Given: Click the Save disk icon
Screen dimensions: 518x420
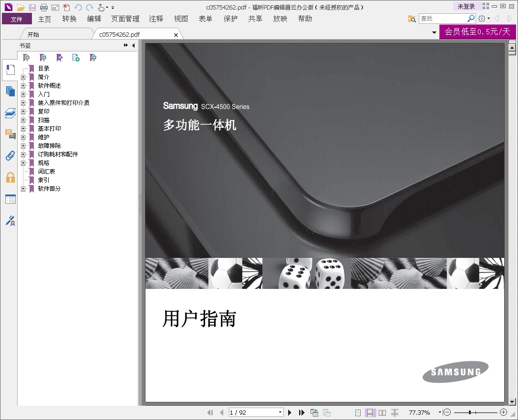Looking at the screenshot, I should tap(32, 7).
